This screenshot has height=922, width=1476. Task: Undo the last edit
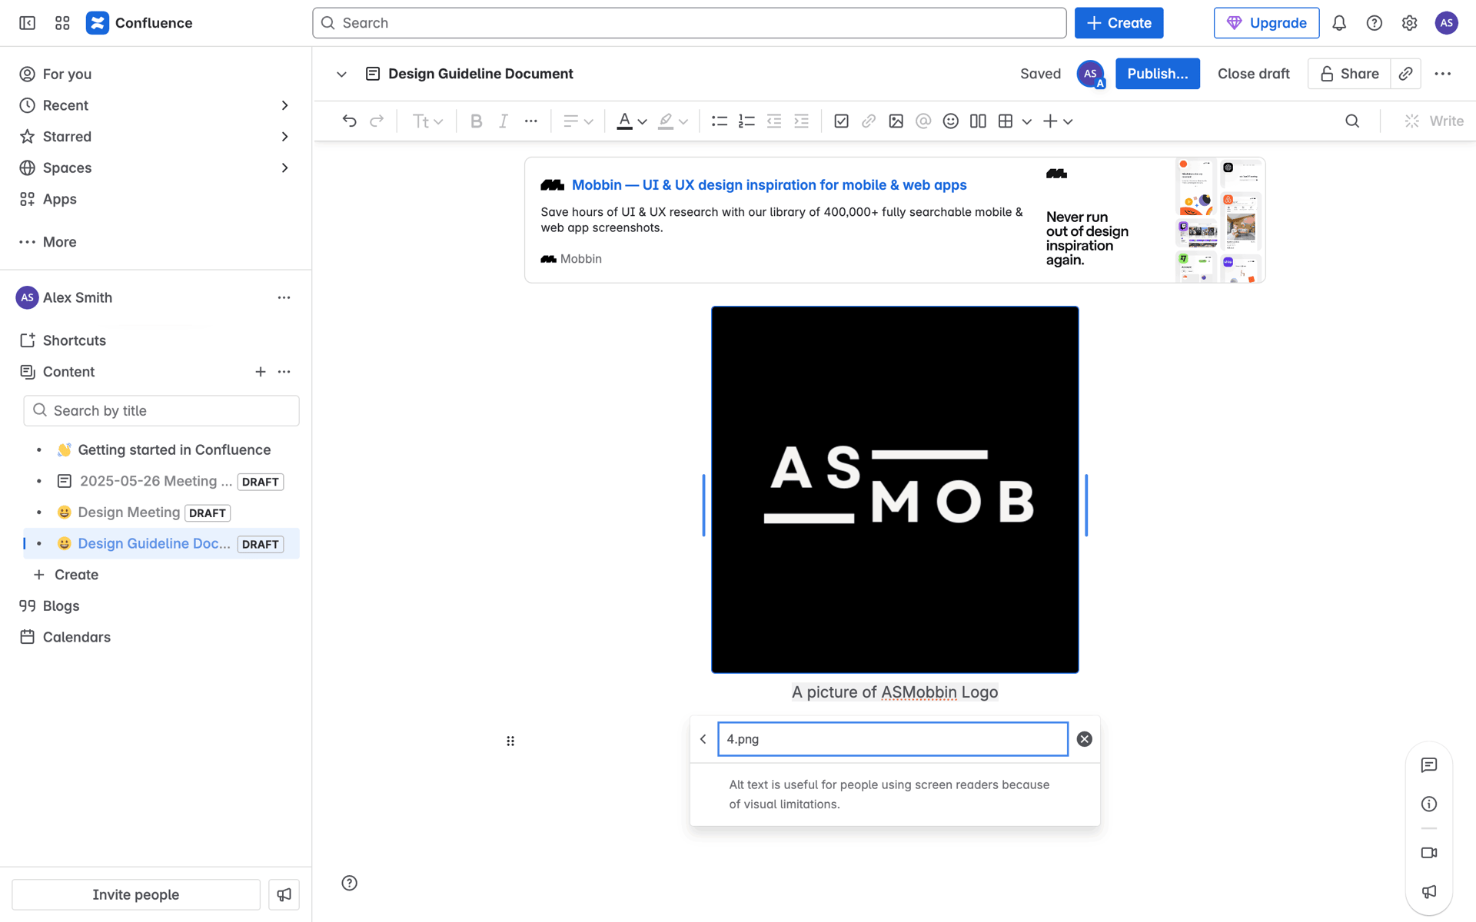coord(349,121)
